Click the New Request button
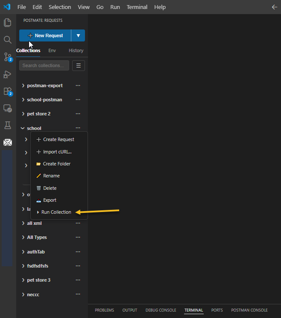Image resolution: width=281 pixels, height=318 pixels. point(45,35)
